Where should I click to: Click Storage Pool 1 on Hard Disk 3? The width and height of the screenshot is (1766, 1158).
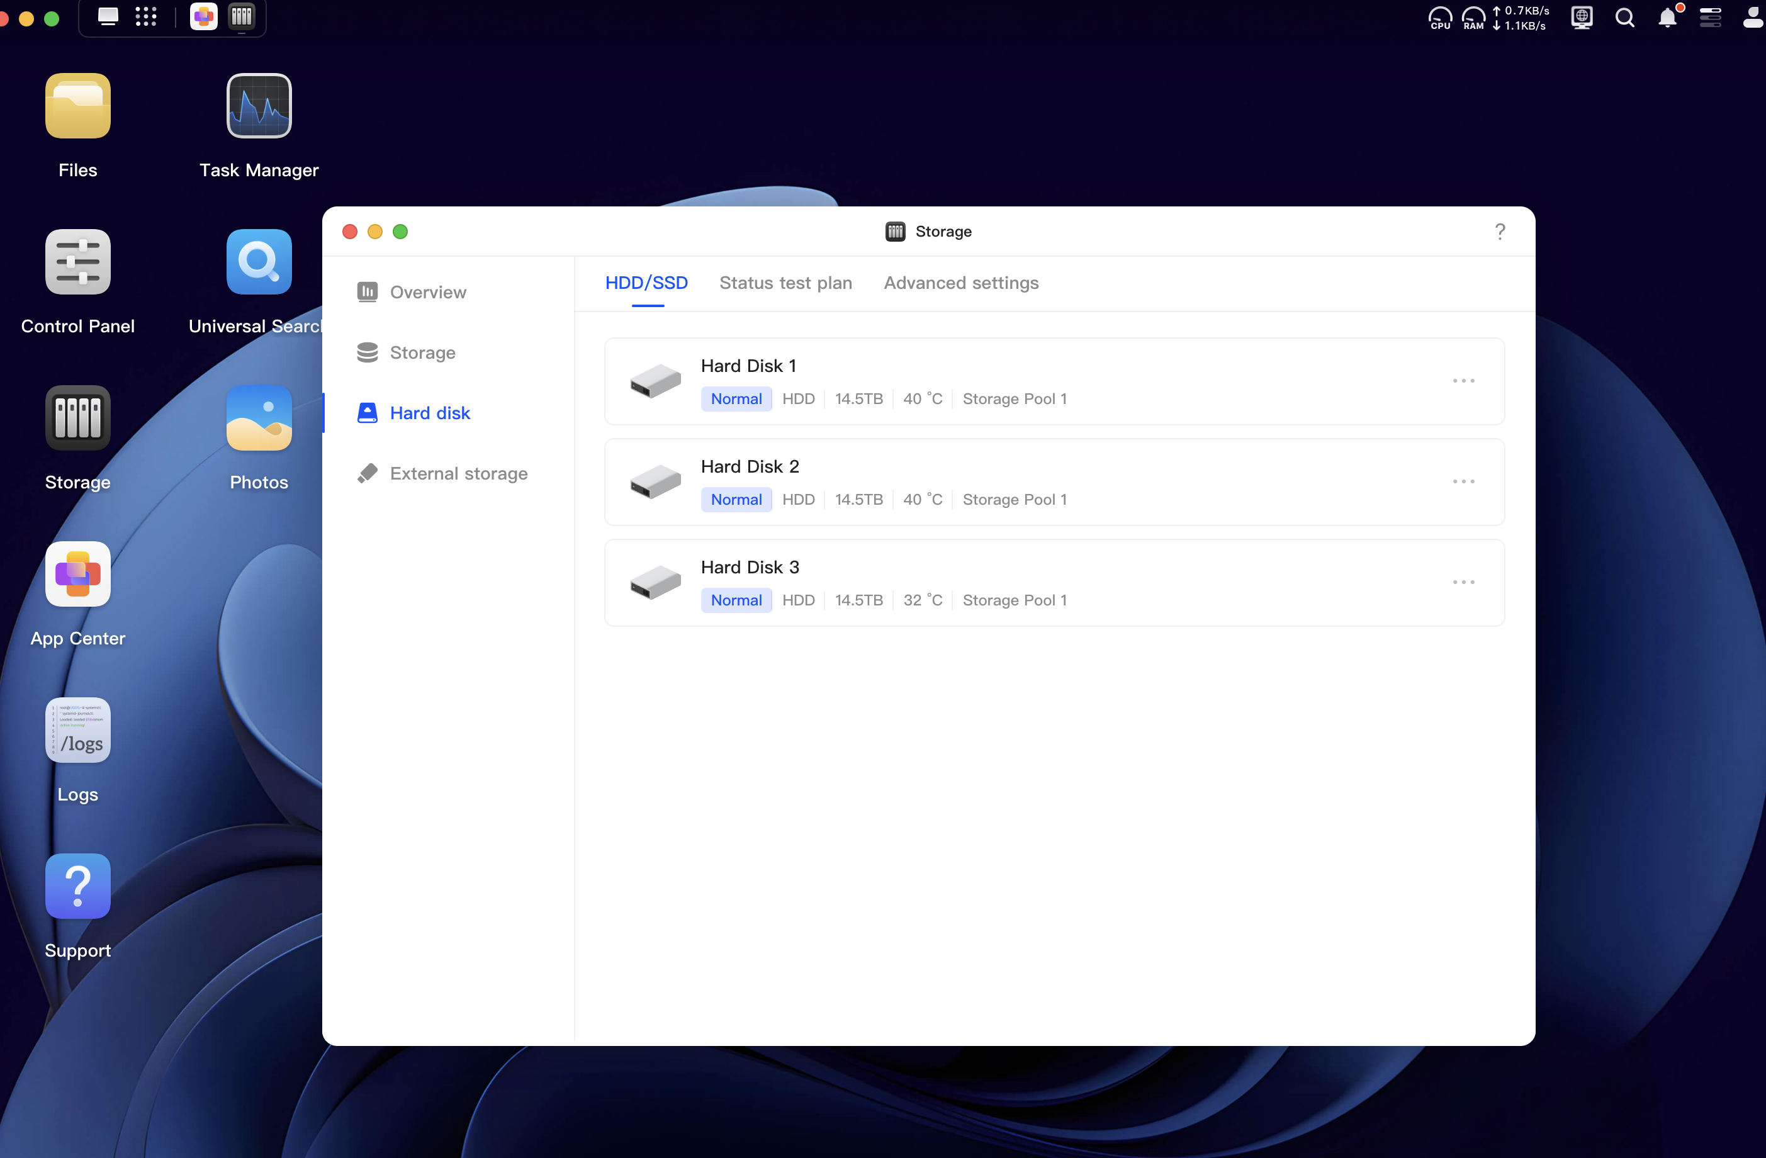tap(1015, 600)
